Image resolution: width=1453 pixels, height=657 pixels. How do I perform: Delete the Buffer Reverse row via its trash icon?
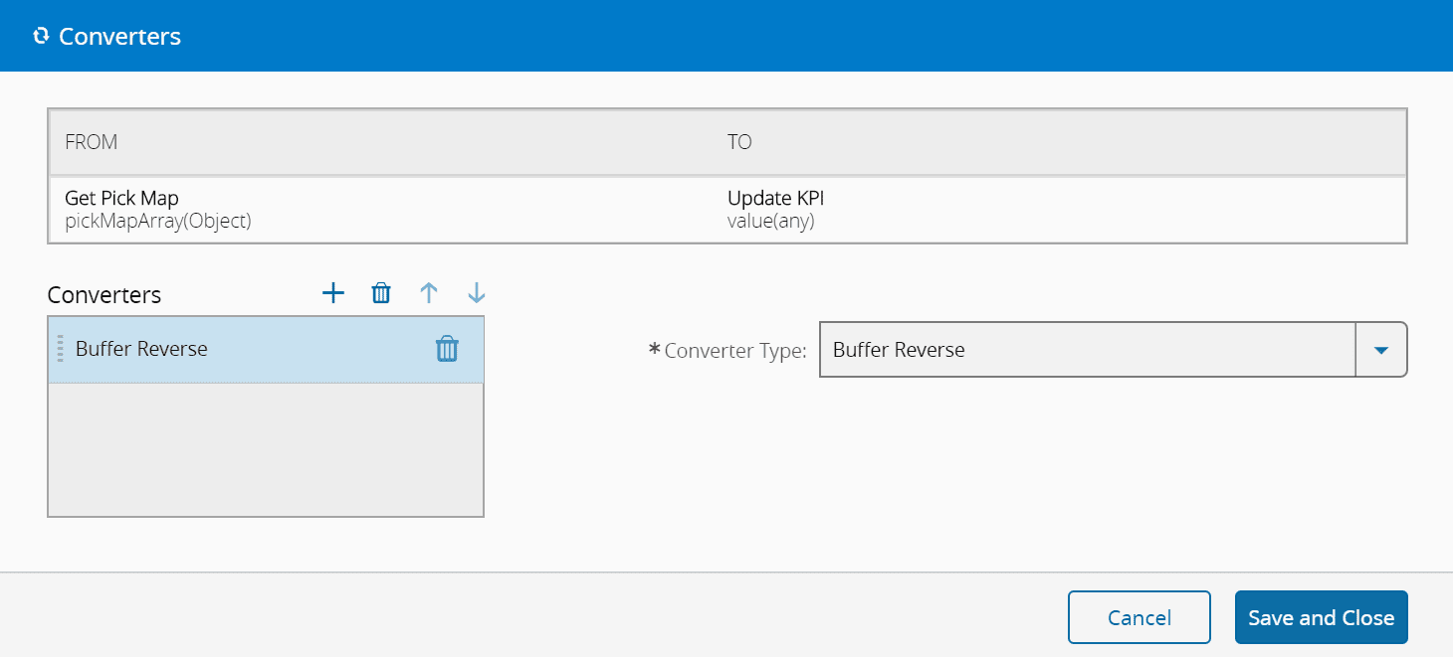(447, 349)
